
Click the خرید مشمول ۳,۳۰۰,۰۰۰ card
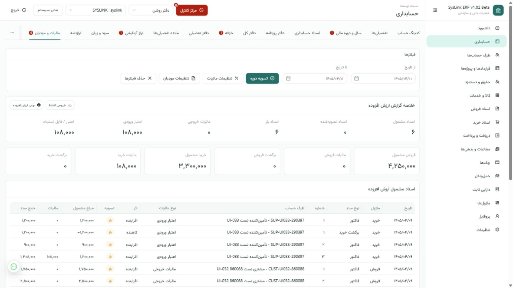tap(178, 161)
